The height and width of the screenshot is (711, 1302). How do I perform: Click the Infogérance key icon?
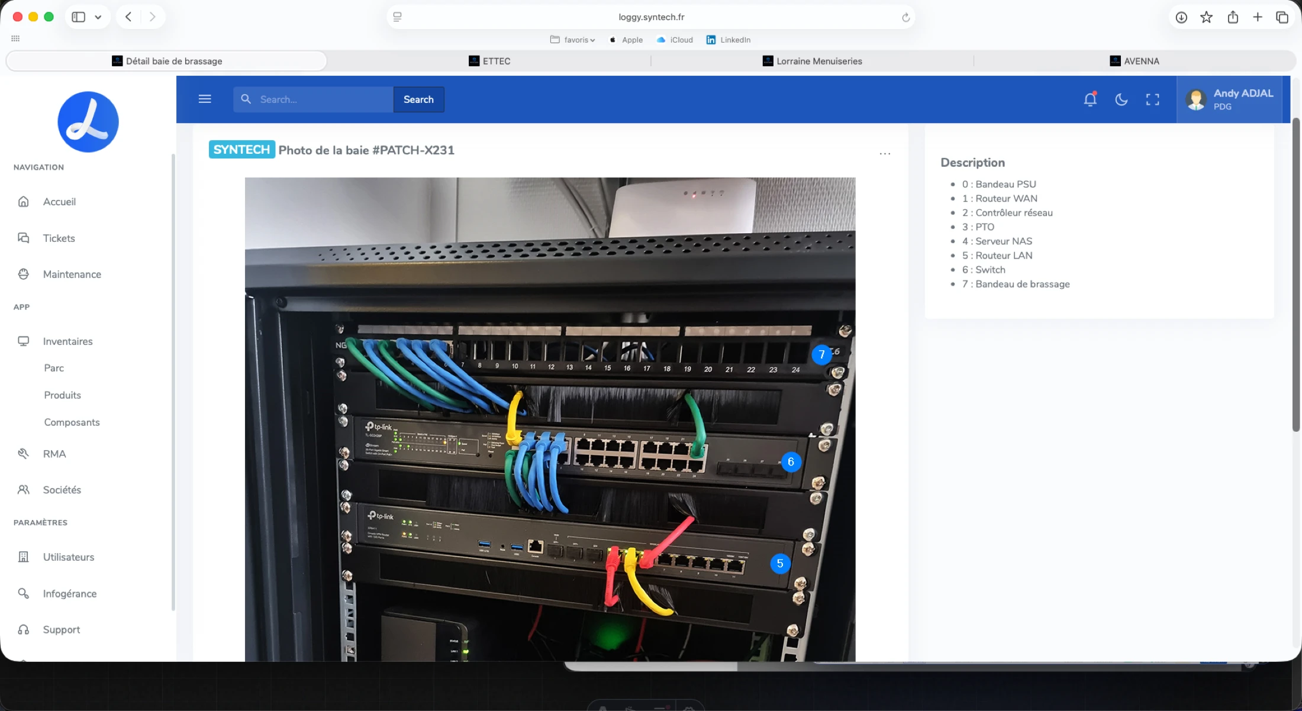(24, 593)
